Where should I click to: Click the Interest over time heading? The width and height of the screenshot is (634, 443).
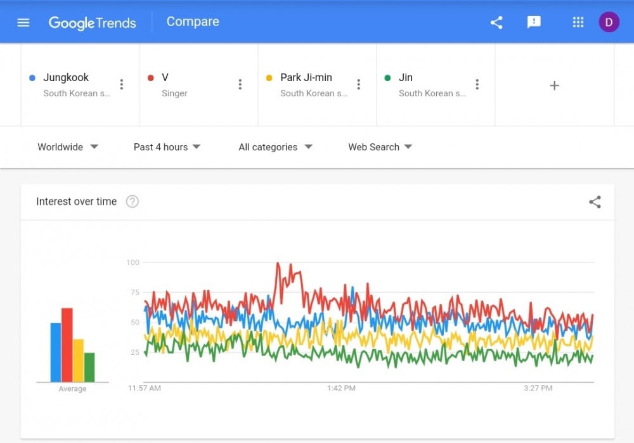pos(77,202)
